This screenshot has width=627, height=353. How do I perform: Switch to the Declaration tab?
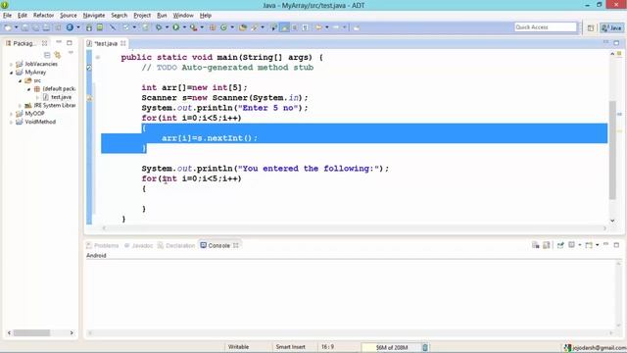(176, 245)
